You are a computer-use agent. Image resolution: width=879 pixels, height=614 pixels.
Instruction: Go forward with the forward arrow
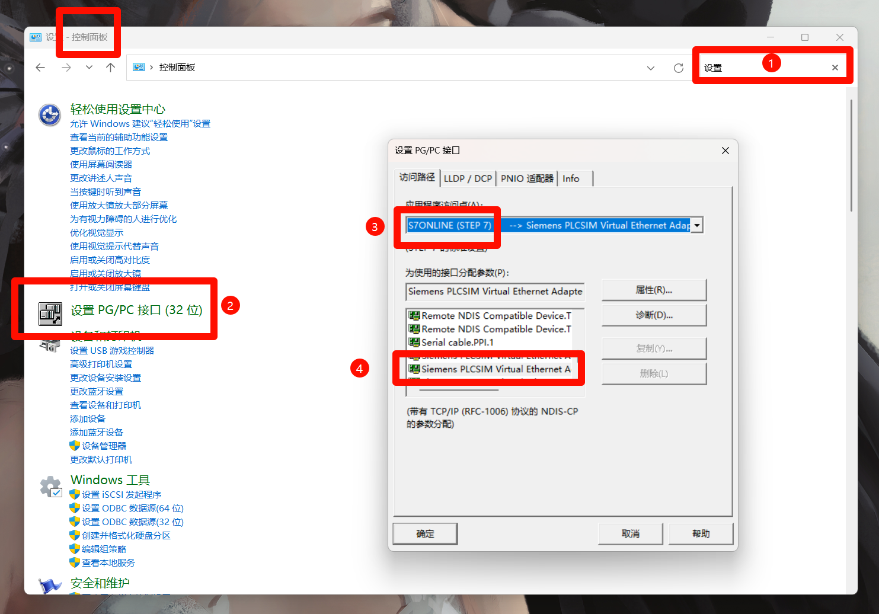pyautogui.click(x=66, y=68)
